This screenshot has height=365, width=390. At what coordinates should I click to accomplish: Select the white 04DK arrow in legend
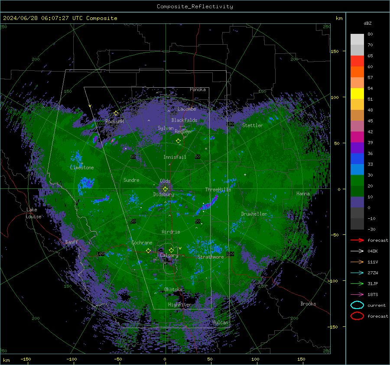[x=357, y=251]
